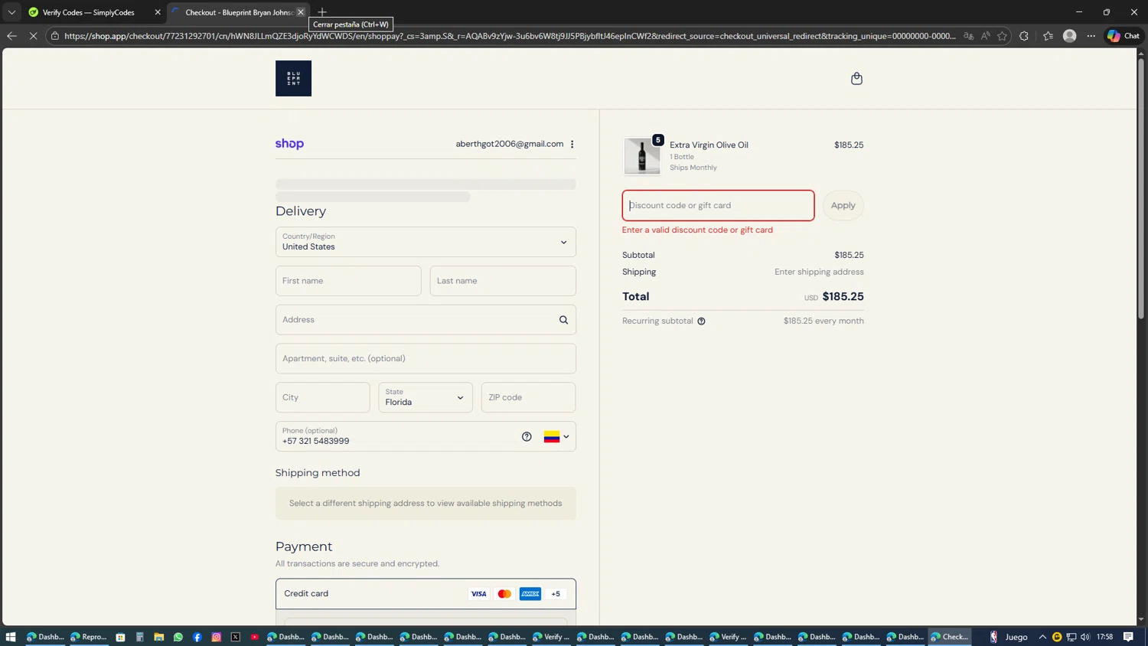Open Windows Start menu
This screenshot has height=646, width=1148.
(x=11, y=637)
